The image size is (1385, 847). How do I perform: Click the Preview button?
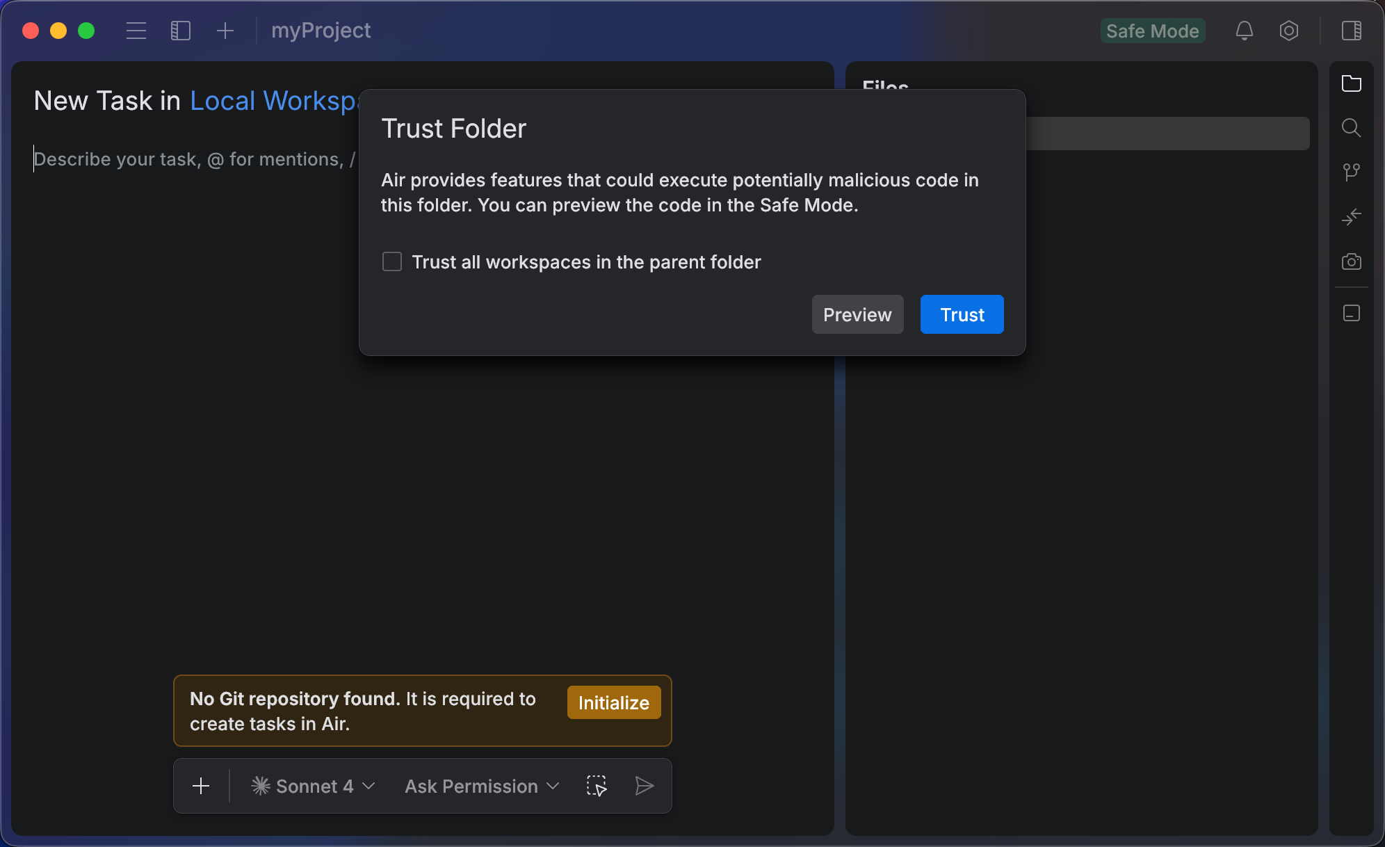[x=858, y=314]
